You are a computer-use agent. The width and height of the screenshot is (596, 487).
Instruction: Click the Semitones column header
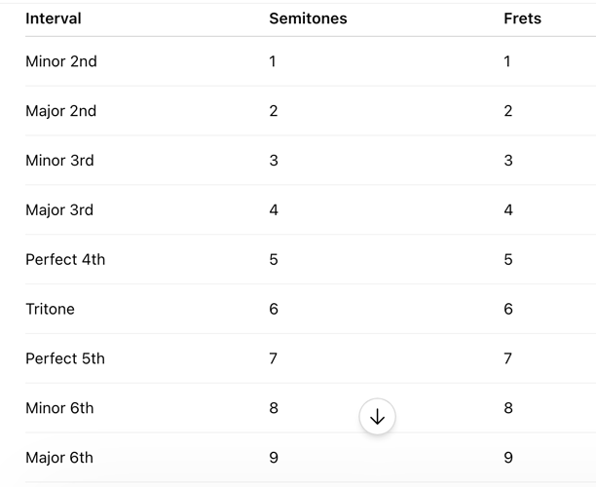(x=308, y=19)
